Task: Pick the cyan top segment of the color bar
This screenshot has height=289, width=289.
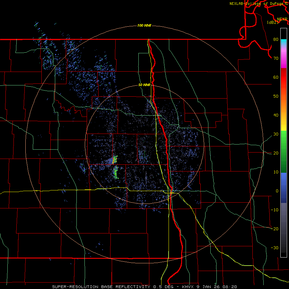Action: pyautogui.click(x=284, y=41)
